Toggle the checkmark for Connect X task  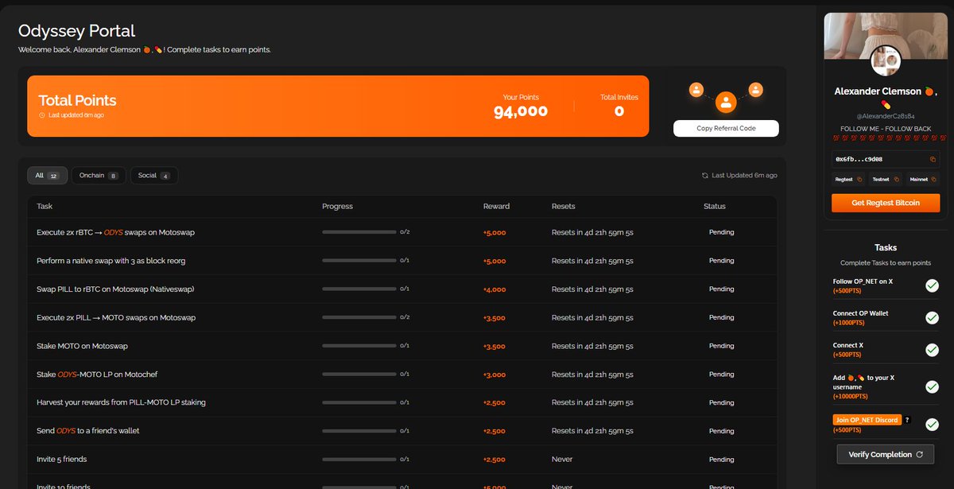[931, 350]
